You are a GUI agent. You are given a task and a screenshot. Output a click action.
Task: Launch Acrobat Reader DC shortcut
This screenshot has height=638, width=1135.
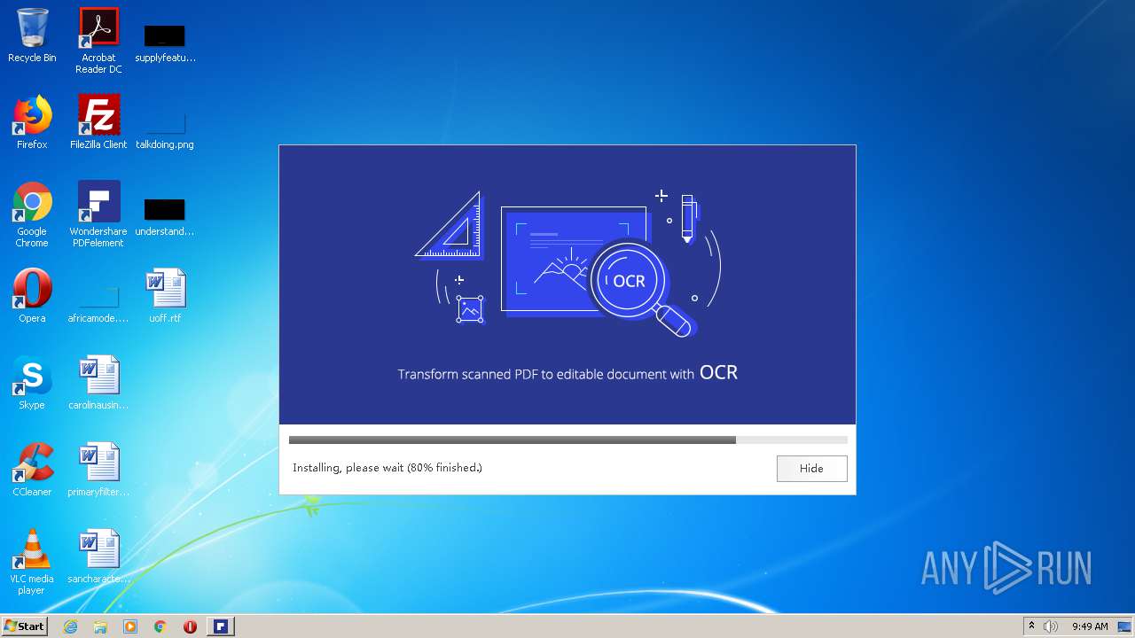98,41
